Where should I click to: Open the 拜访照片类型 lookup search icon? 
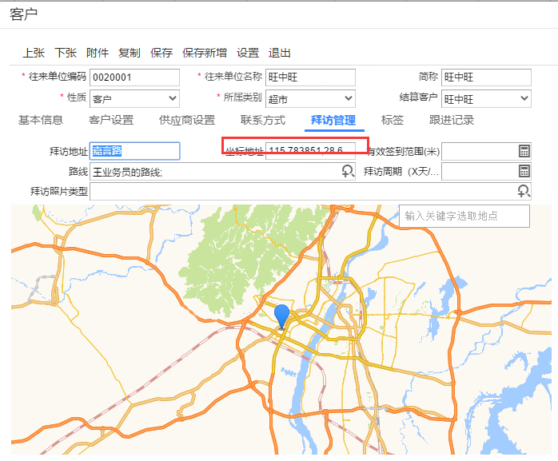click(524, 191)
